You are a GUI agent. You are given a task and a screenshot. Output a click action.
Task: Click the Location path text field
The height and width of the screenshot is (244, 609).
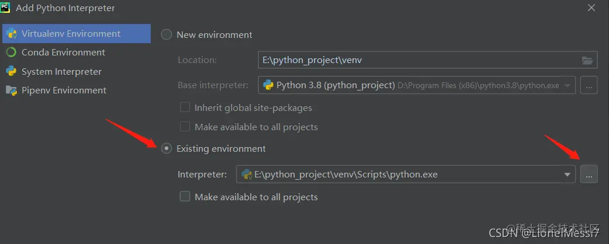click(x=418, y=60)
